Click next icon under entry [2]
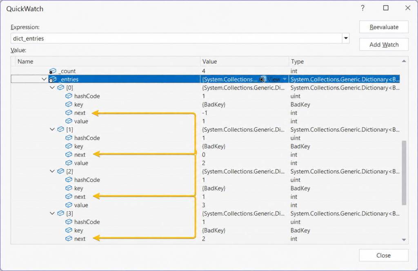This screenshot has width=418, height=271. [69, 196]
